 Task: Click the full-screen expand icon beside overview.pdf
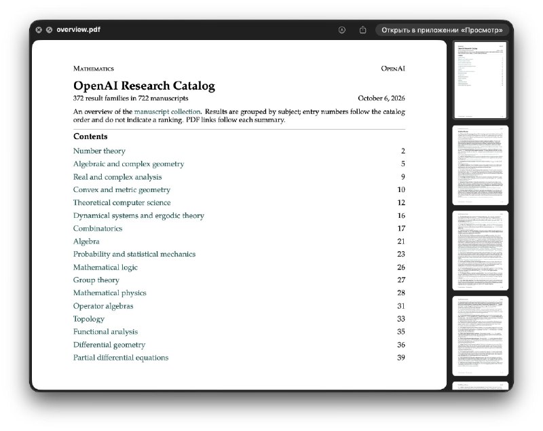[x=49, y=30]
